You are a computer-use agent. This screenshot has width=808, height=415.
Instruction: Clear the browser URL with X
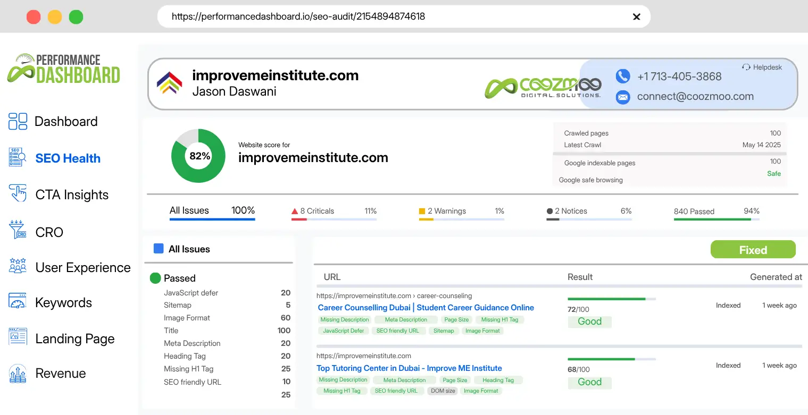(x=636, y=16)
